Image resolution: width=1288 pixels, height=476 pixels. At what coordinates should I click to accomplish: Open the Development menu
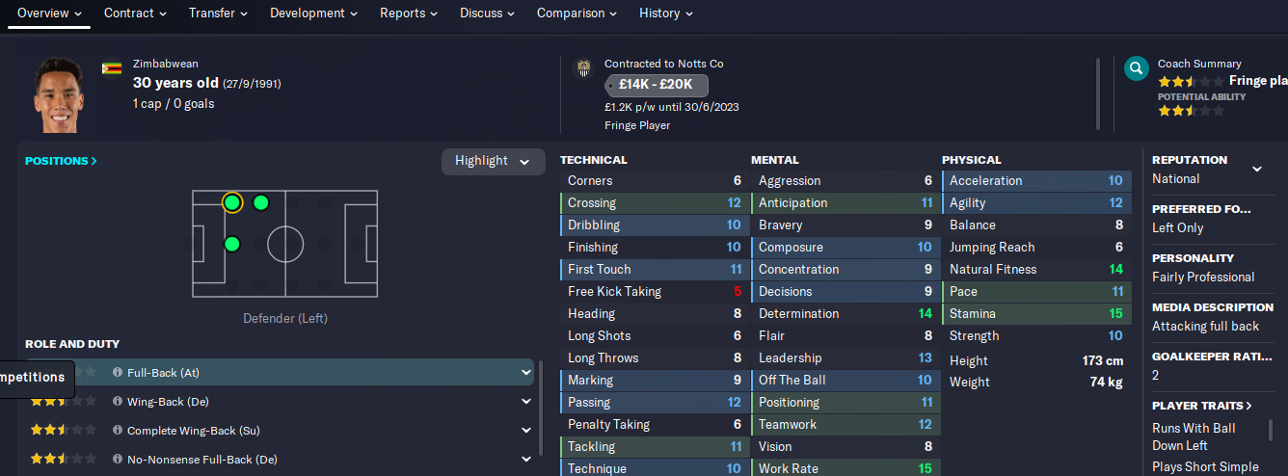[x=313, y=13]
